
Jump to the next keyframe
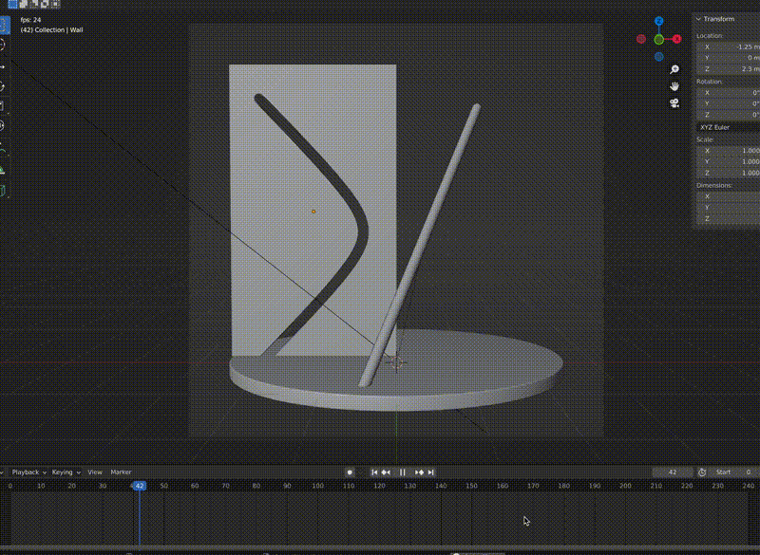419,472
